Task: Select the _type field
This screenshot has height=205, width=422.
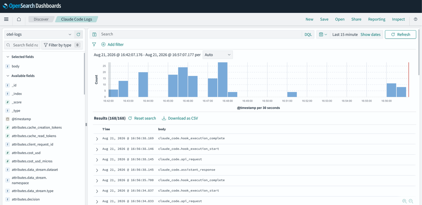Action: 16,111
